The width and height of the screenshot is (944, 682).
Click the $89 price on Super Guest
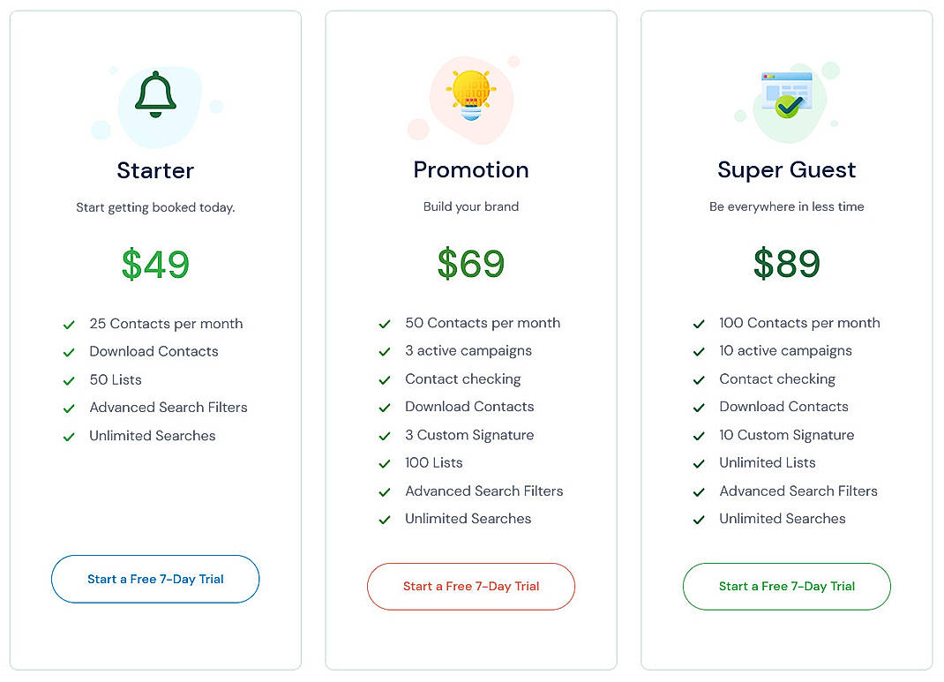tap(786, 264)
